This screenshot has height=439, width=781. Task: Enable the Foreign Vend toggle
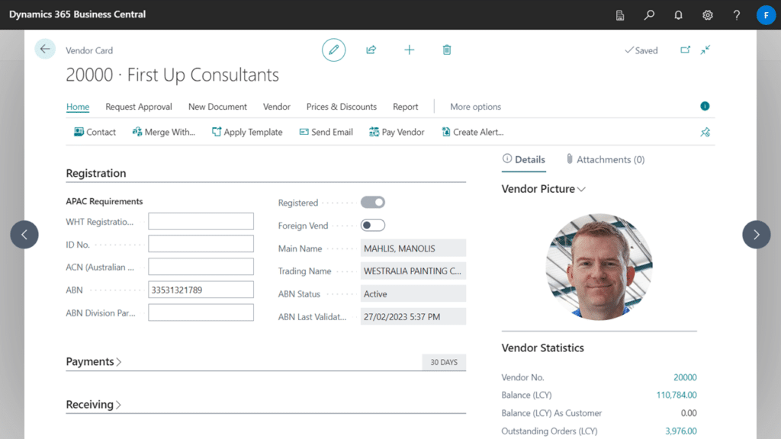373,225
